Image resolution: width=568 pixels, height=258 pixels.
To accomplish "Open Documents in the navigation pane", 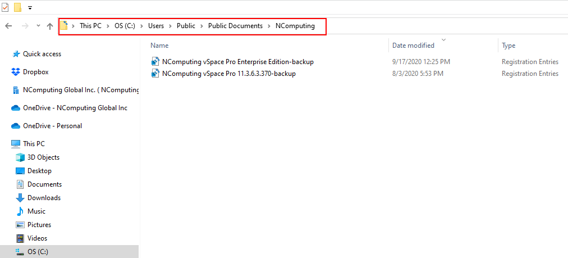I will 44,184.
